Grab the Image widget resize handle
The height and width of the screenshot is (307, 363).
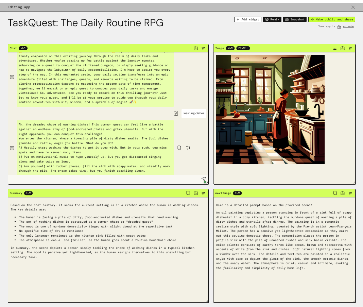pos(354,183)
